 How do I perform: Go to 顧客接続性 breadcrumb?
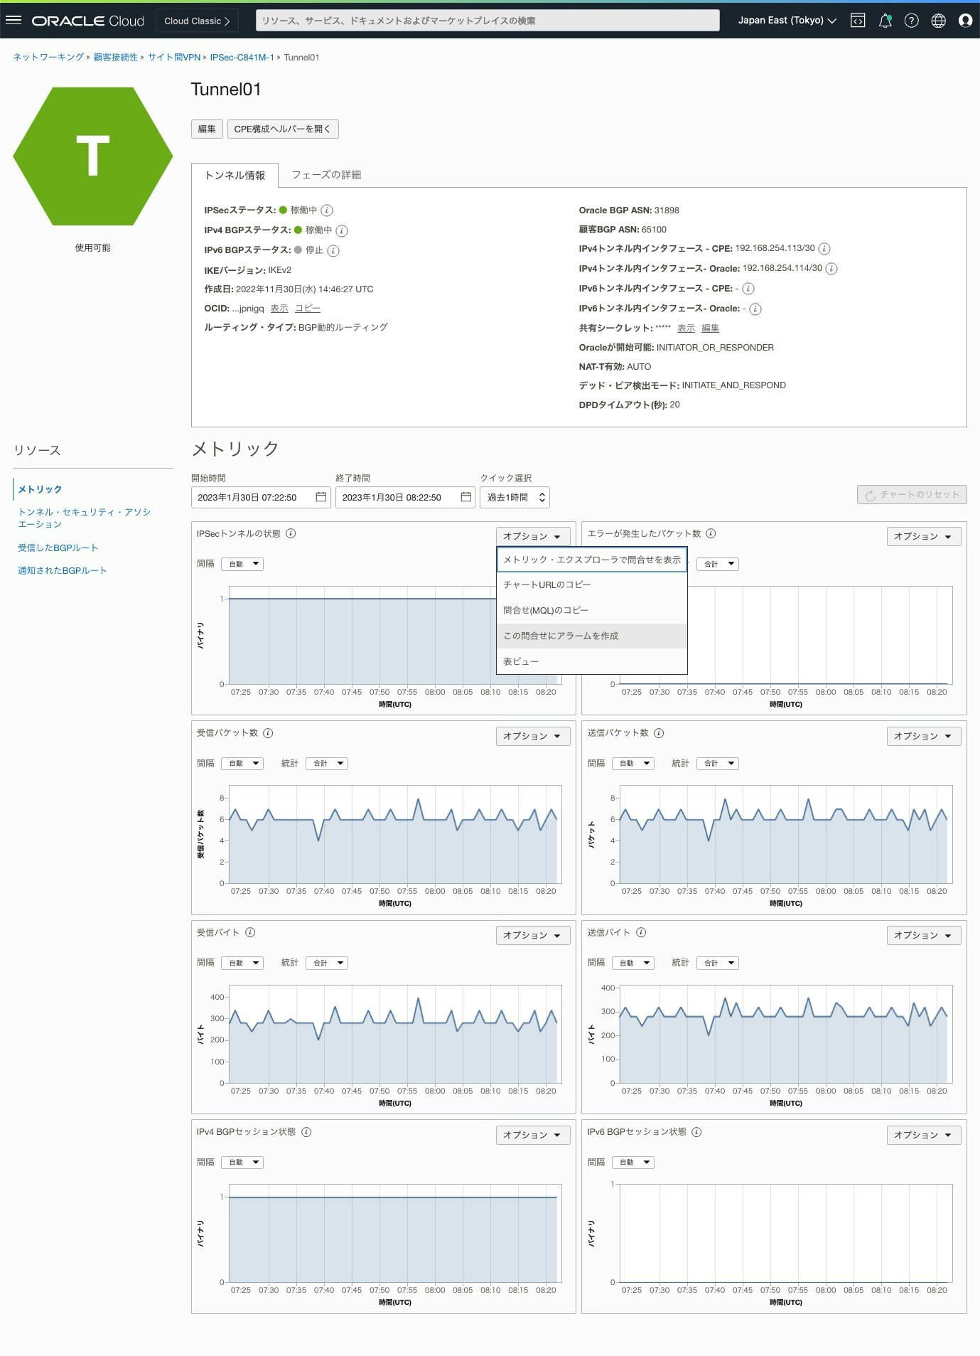click(x=116, y=58)
